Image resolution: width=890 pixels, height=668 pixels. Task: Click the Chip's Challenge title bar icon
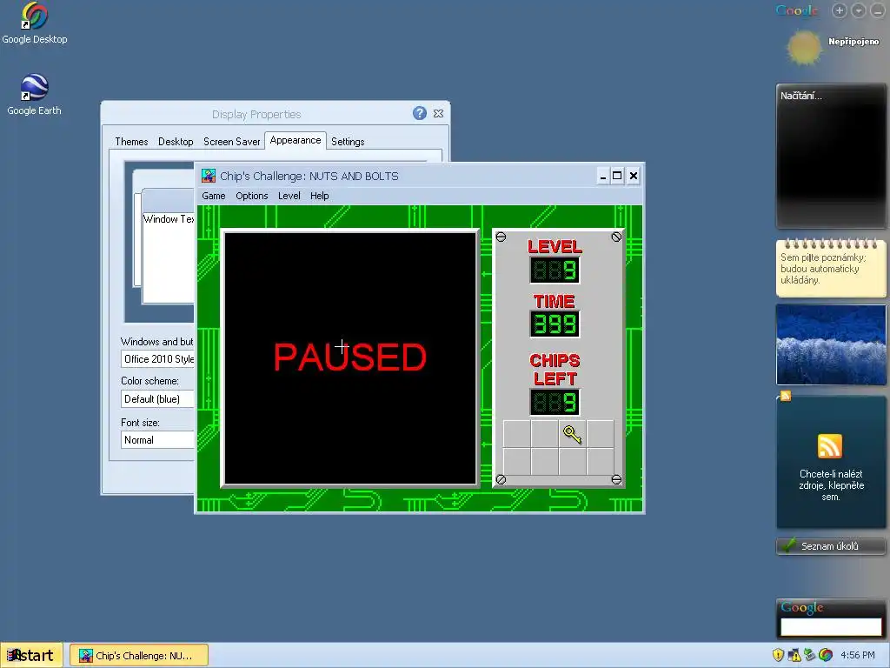click(x=209, y=176)
